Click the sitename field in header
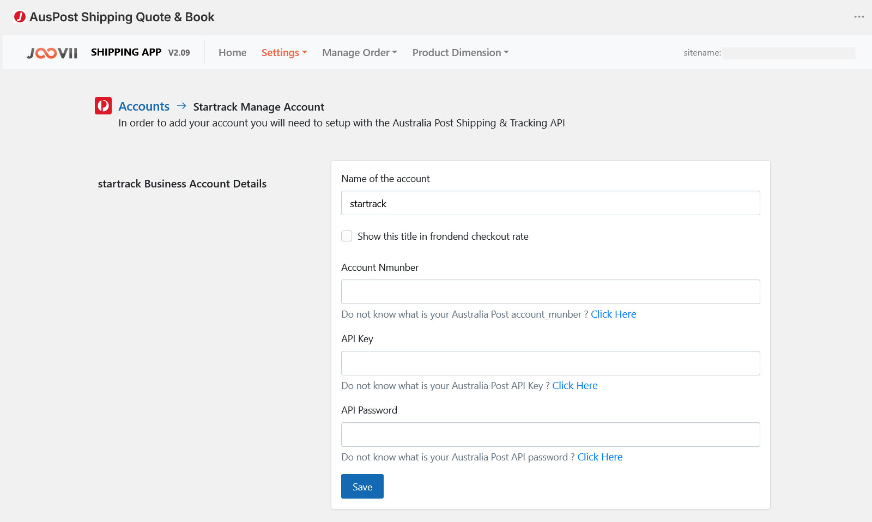 click(789, 53)
